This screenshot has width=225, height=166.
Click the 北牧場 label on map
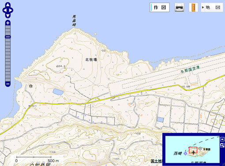pyautogui.click(x=91, y=60)
